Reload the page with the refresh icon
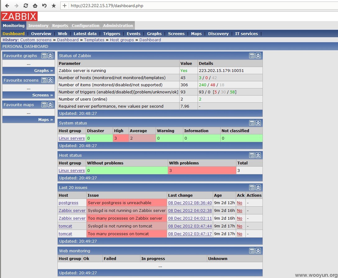This screenshot has width=338, height=278. click(26, 6)
